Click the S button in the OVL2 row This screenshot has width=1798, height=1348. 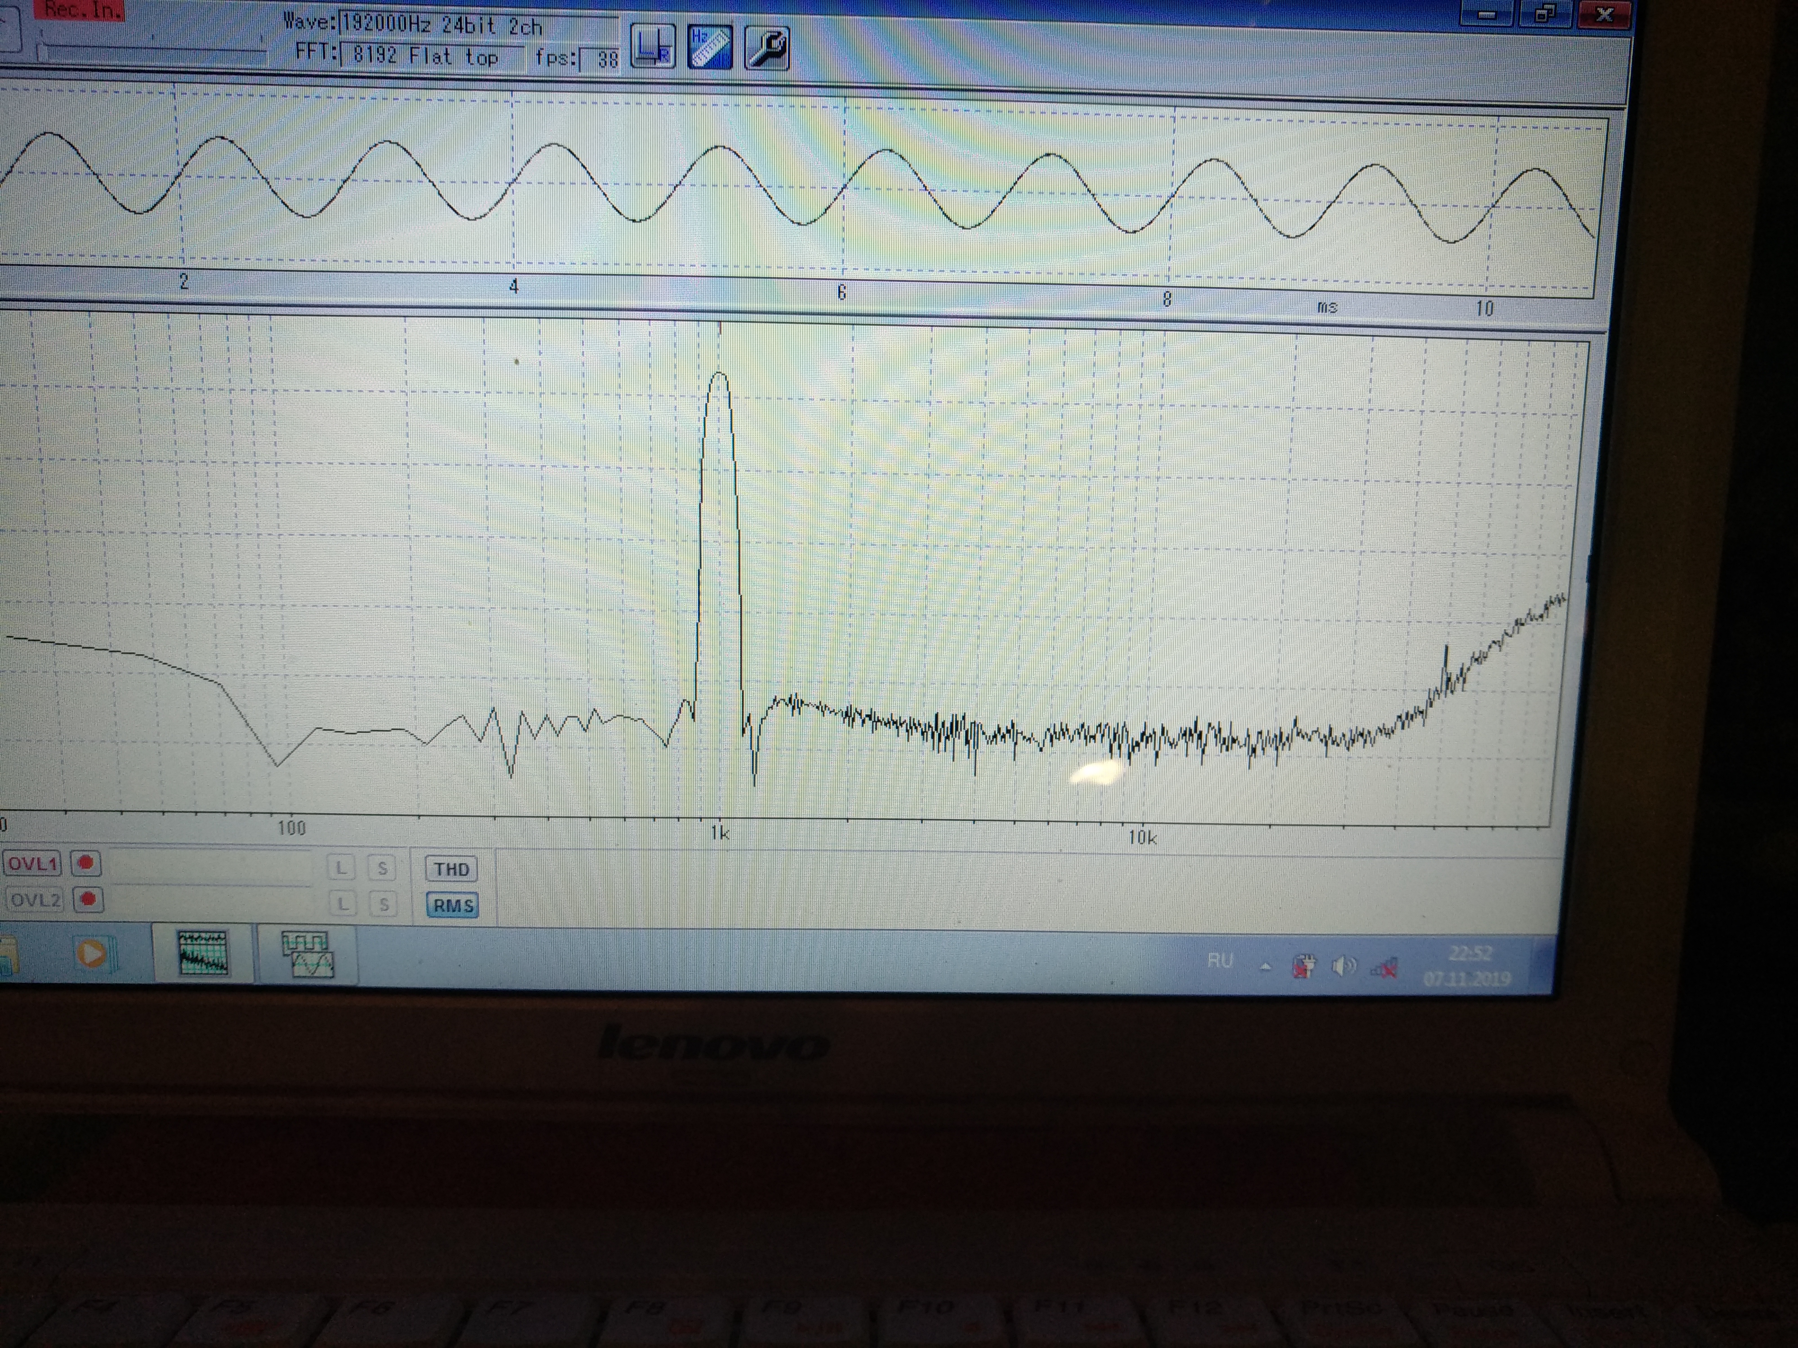click(x=384, y=904)
